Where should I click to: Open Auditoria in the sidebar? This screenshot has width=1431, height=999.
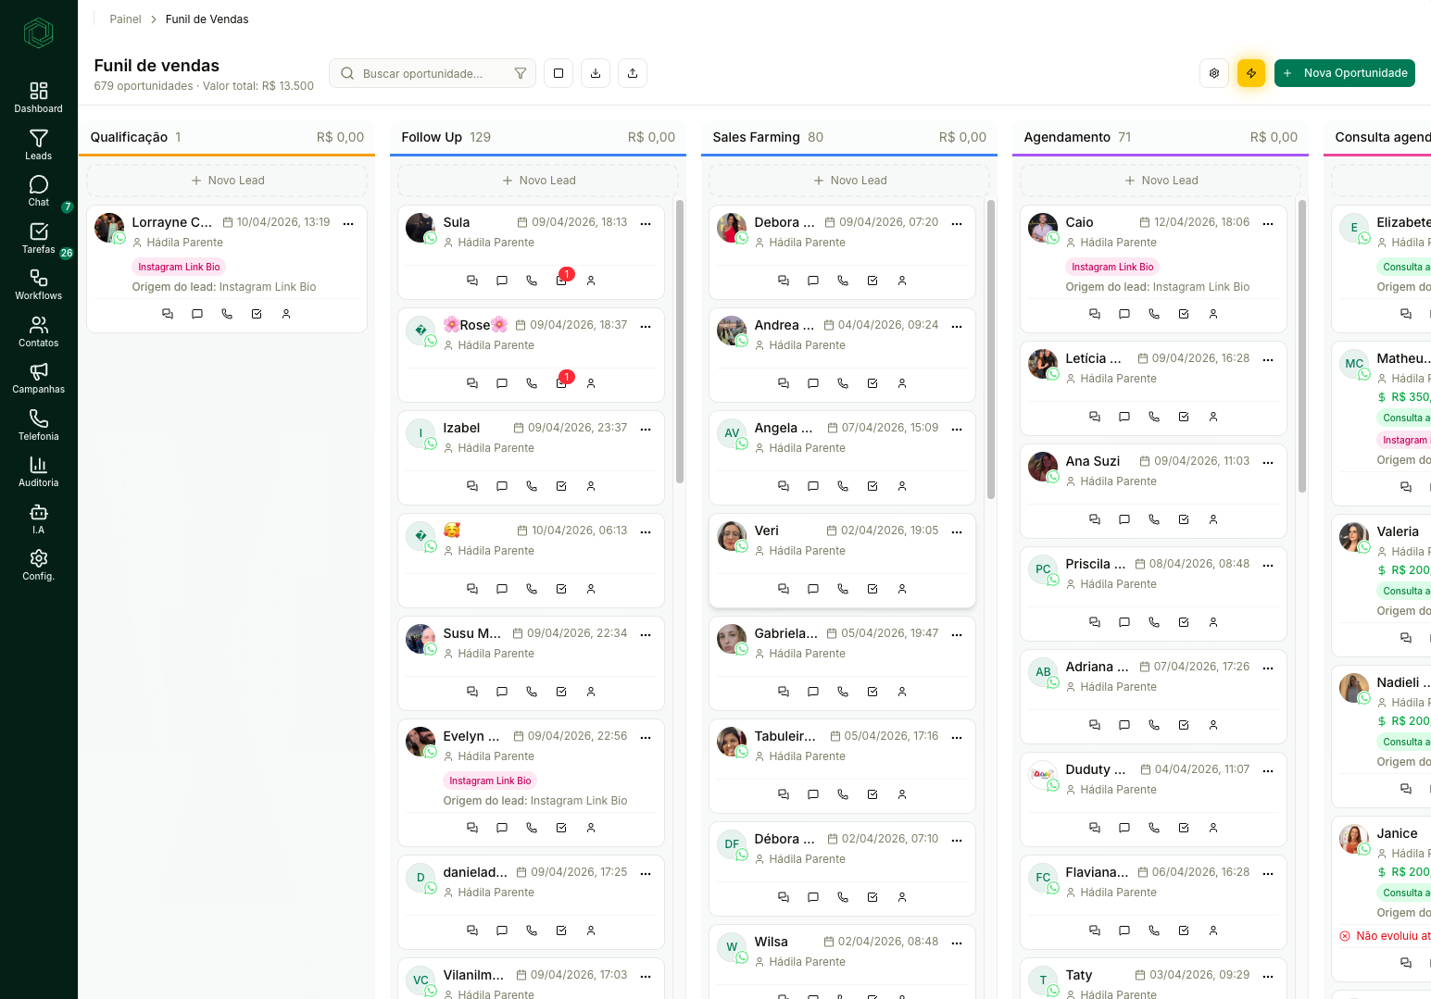(39, 471)
